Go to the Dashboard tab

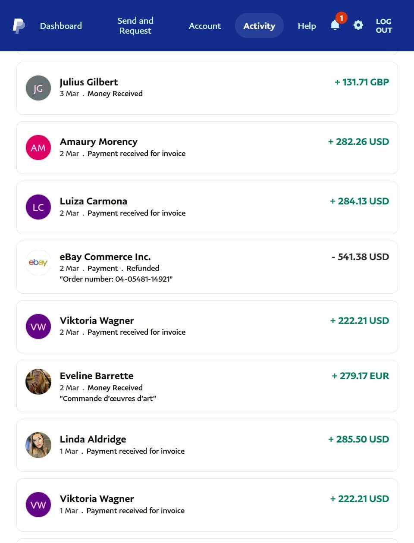click(x=61, y=26)
